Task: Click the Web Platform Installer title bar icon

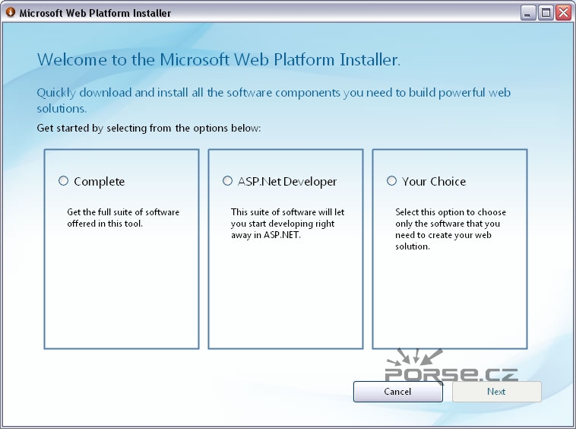Action: click(11, 12)
